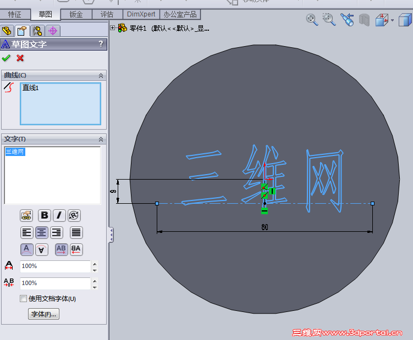Decrease width factor with down arrow
The width and height of the screenshot is (413, 340).
click(x=95, y=270)
